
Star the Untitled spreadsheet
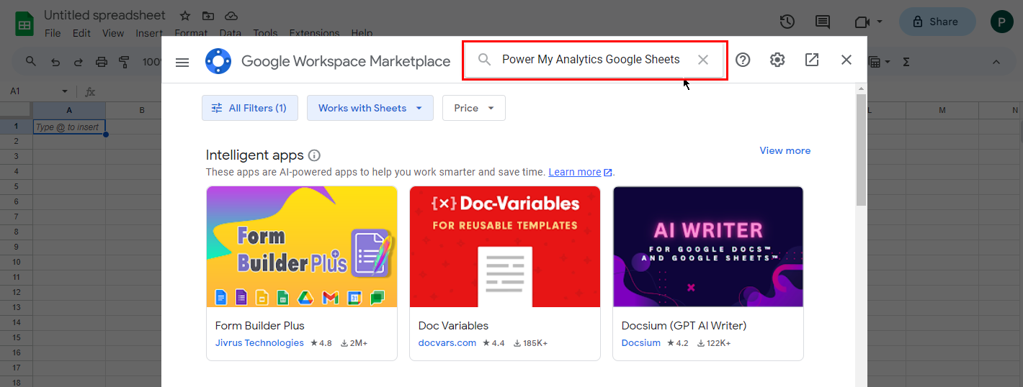click(185, 15)
